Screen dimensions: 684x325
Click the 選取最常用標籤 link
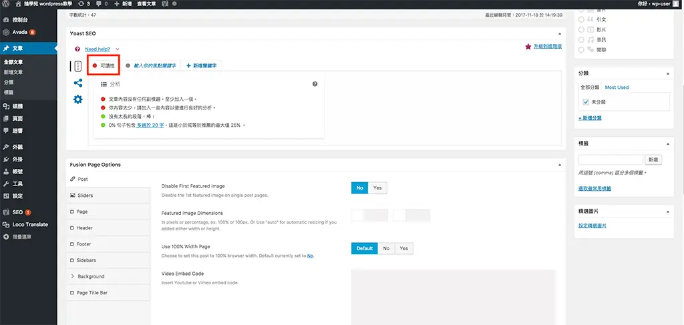(x=594, y=189)
